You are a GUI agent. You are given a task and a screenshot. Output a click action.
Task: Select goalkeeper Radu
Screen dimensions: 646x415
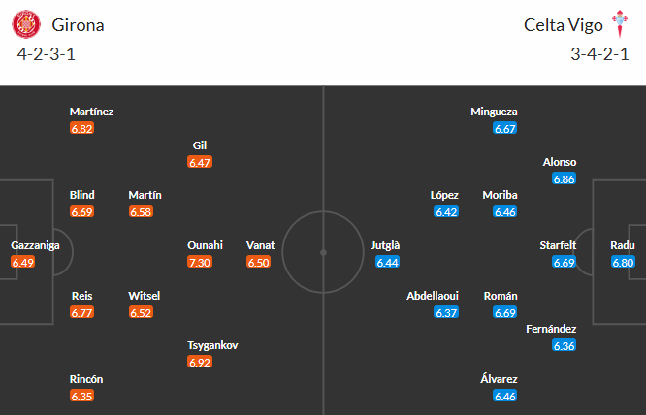tap(622, 245)
